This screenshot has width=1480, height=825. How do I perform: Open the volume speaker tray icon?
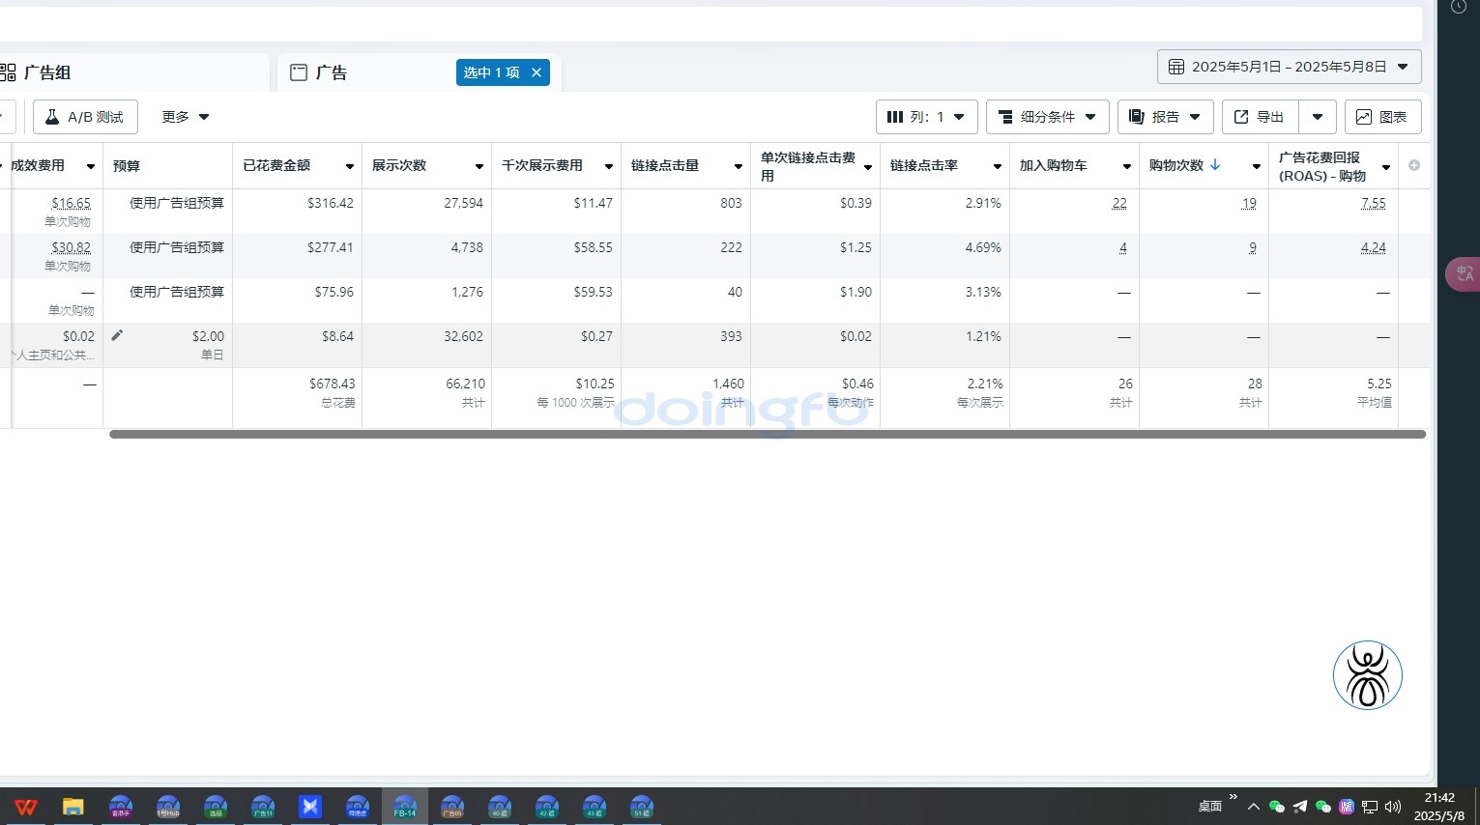tap(1393, 807)
